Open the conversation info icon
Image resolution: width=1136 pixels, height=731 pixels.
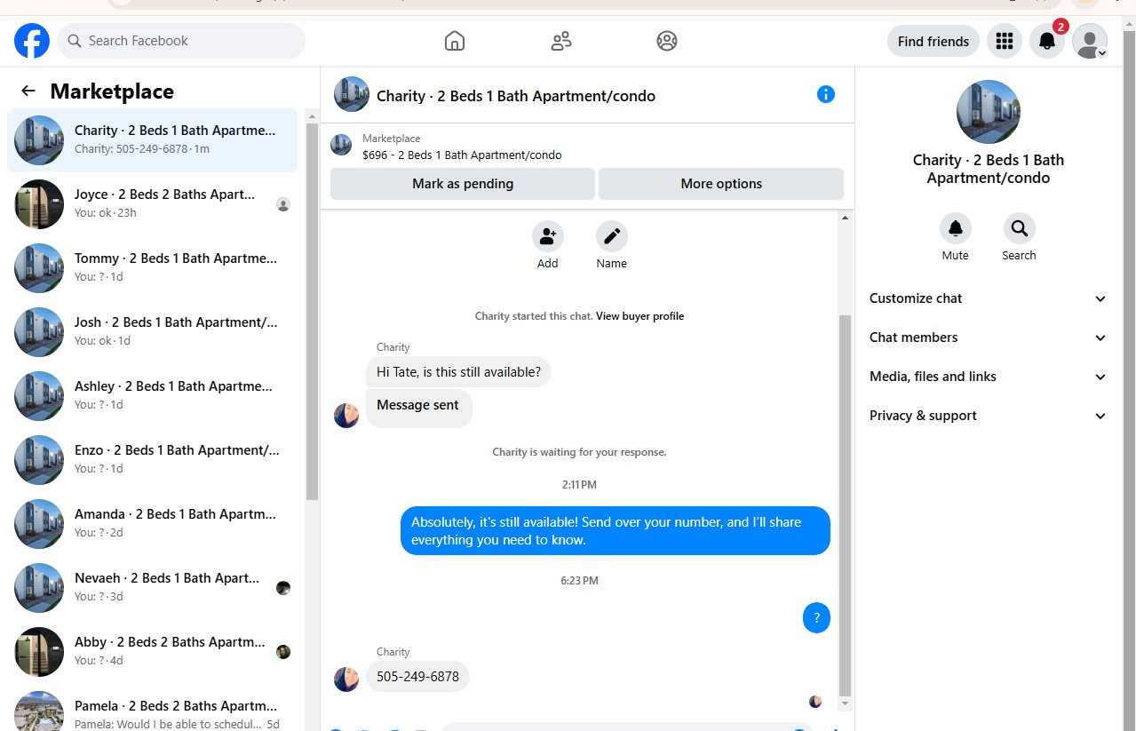pos(826,94)
